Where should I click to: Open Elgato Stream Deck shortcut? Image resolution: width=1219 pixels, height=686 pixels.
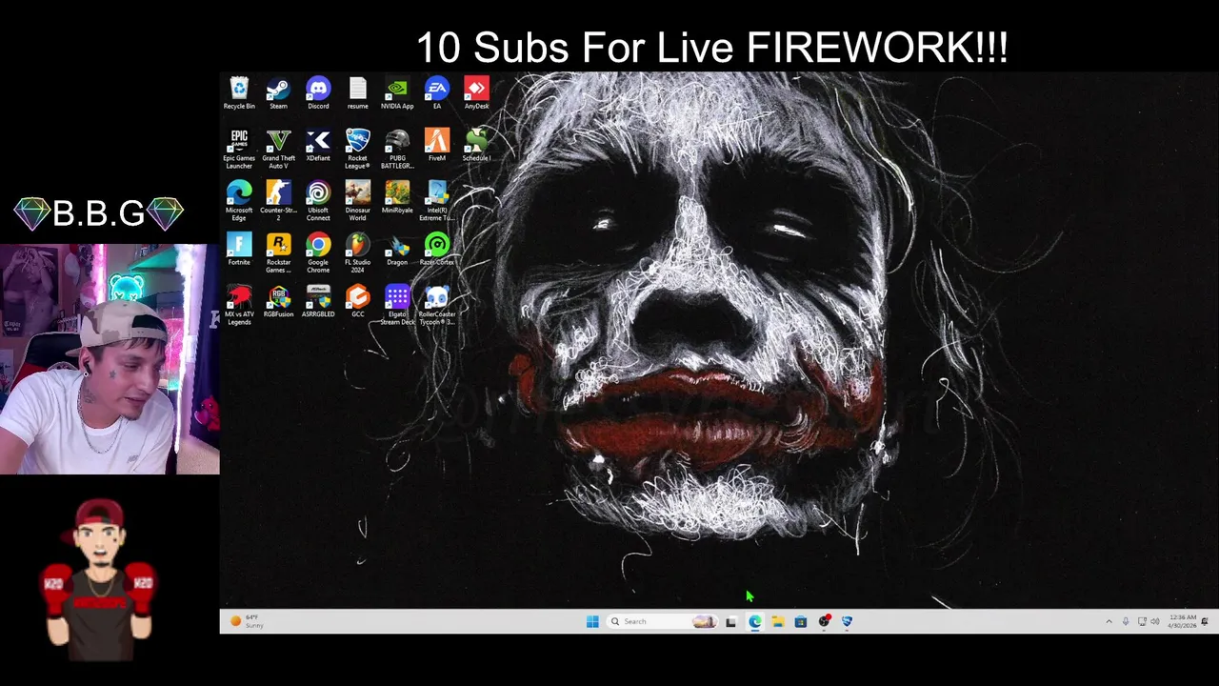[397, 306]
